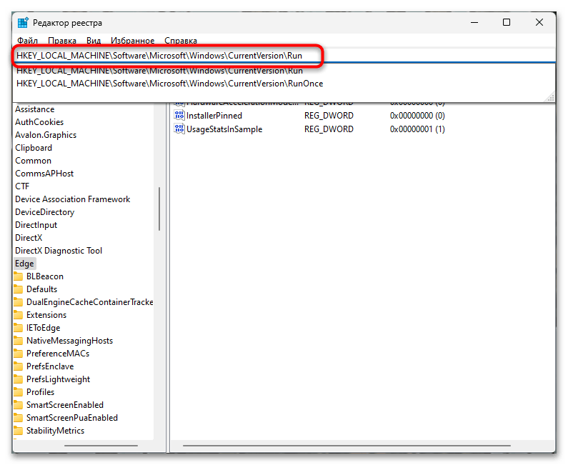Select the Assistance key in tree
This screenshot has height=465, width=568.
35,109
